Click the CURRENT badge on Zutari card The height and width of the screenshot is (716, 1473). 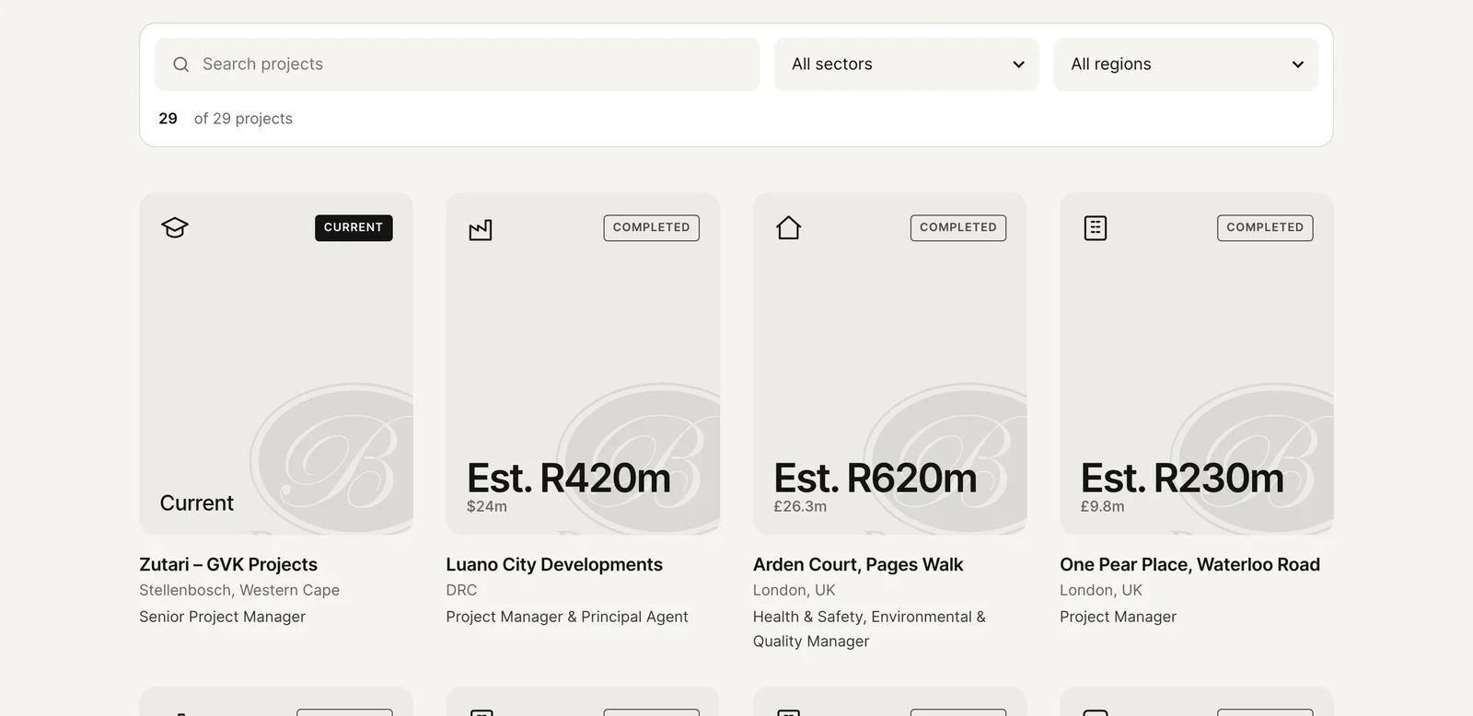[x=354, y=227]
